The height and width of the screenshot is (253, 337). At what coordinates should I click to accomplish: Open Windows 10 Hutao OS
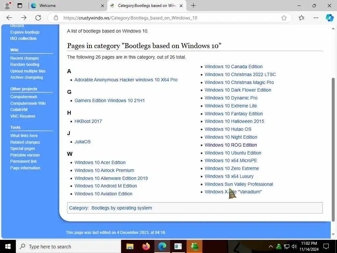(228, 129)
